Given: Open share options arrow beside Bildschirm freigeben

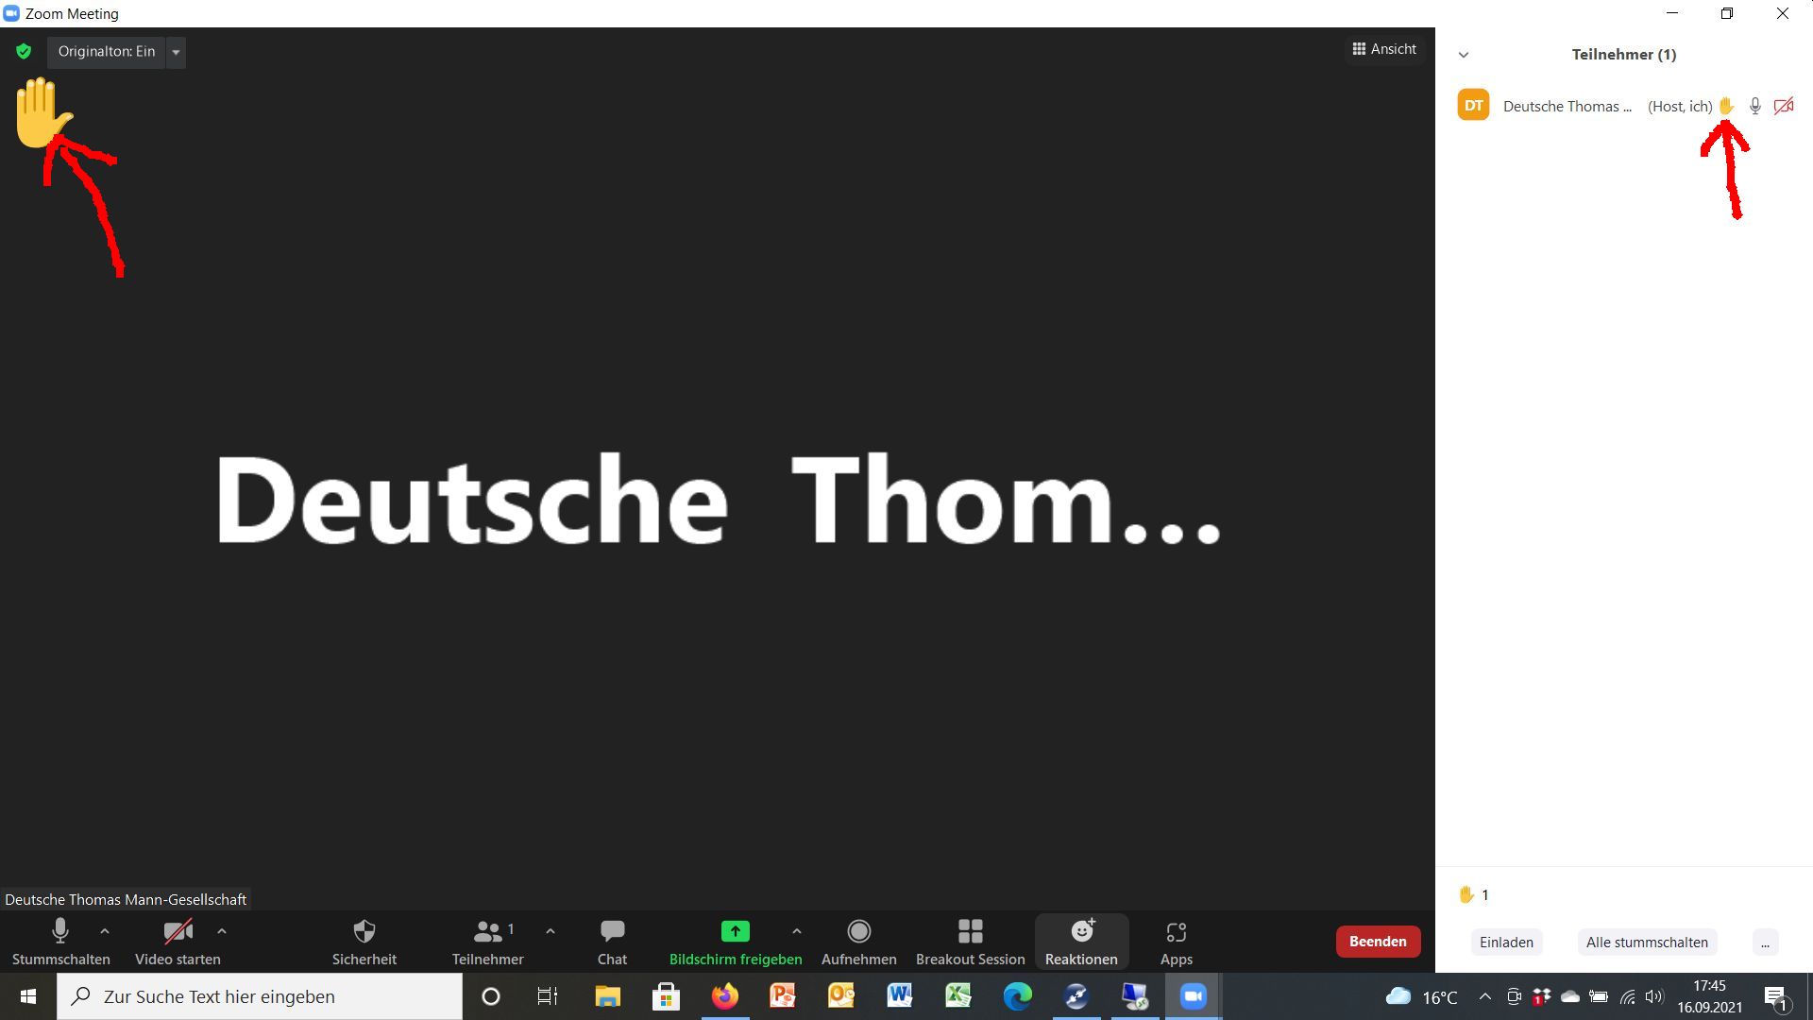Looking at the screenshot, I should [x=797, y=931].
